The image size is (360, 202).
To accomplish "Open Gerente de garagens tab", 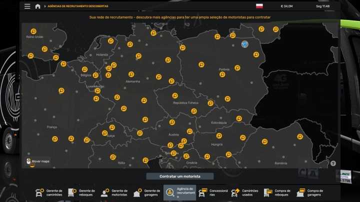I will click(x=147, y=193).
